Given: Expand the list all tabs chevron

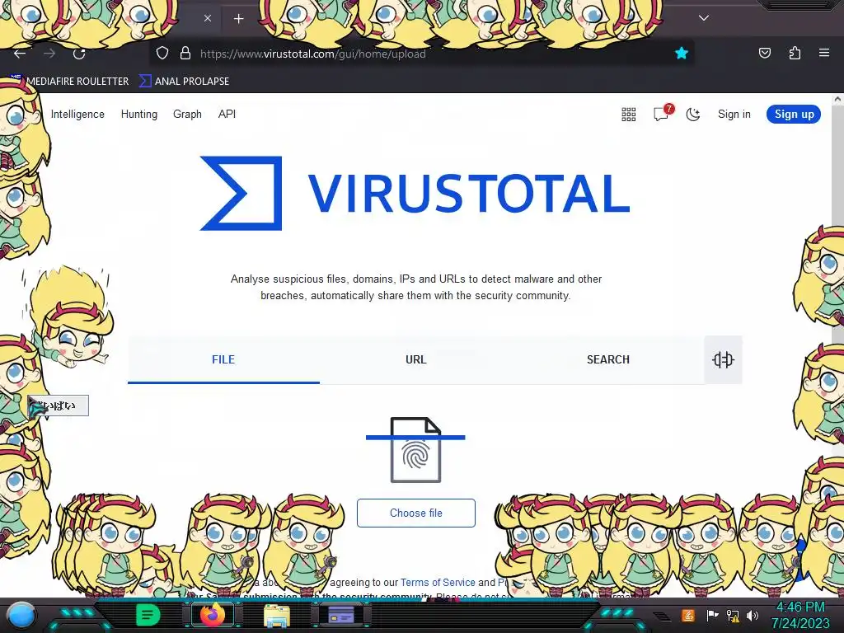Looking at the screenshot, I should tap(704, 18).
